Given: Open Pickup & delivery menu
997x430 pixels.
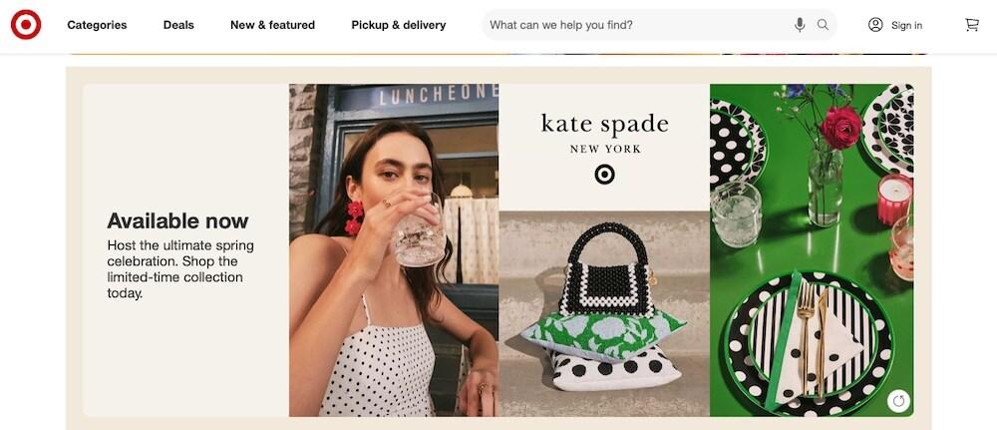Looking at the screenshot, I should click(x=399, y=25).
